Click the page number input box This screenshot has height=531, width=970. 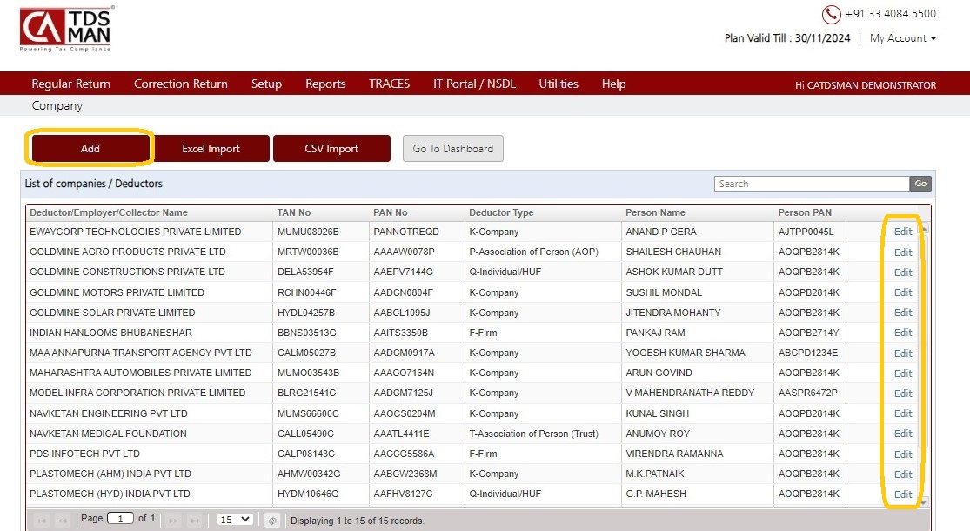click(x=121, y=519)
